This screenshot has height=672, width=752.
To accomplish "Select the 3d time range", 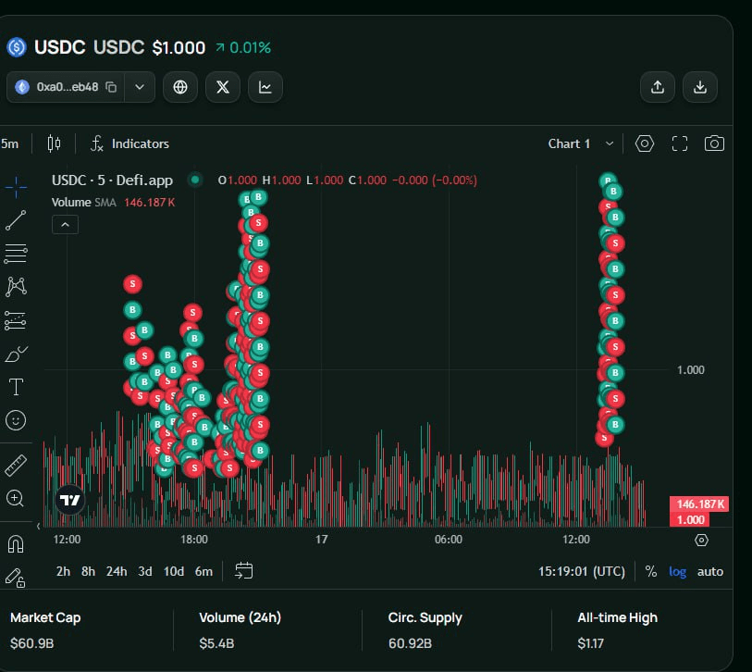I will pos(145,571).
